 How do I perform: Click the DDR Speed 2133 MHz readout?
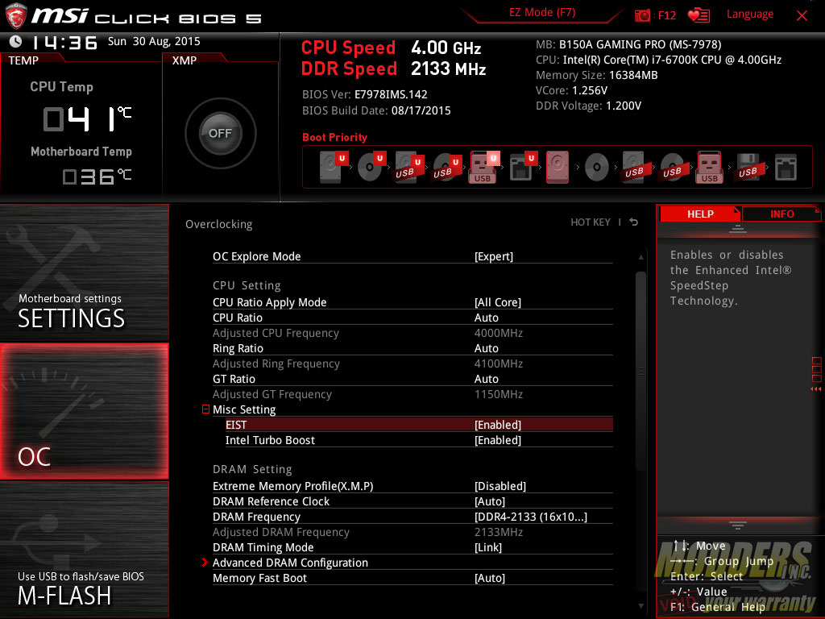393,69
